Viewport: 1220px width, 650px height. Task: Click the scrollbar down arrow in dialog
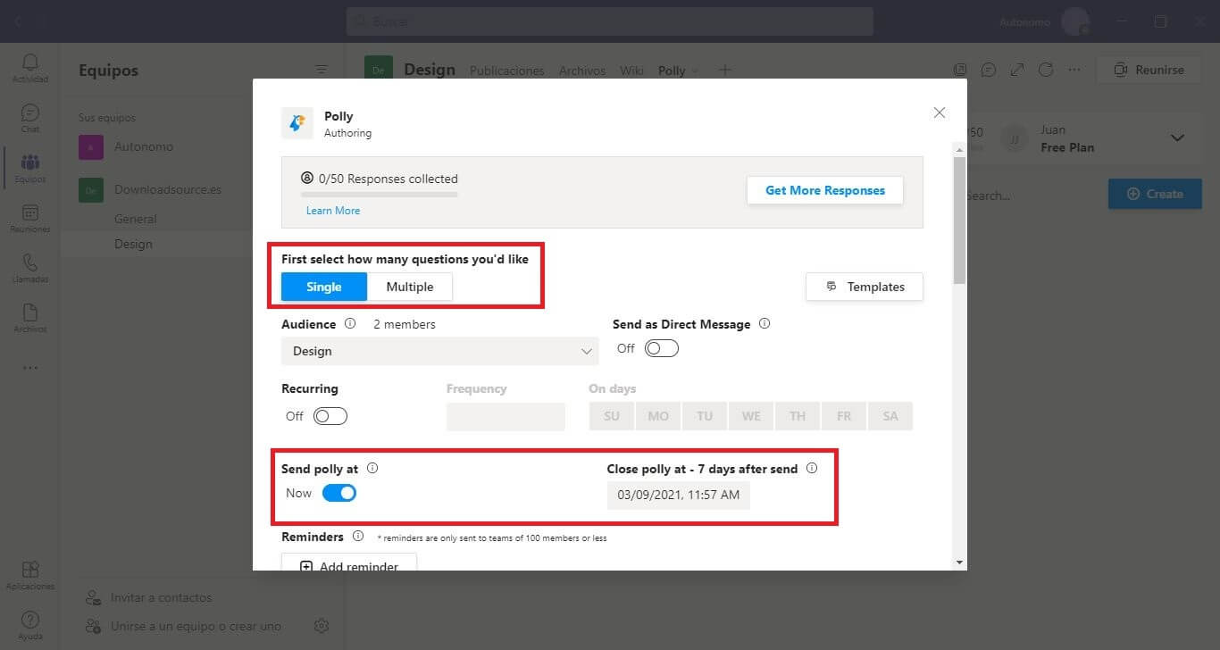(960, 562)
